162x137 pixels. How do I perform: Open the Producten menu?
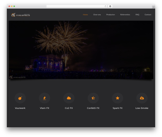(x=110, y=15)
